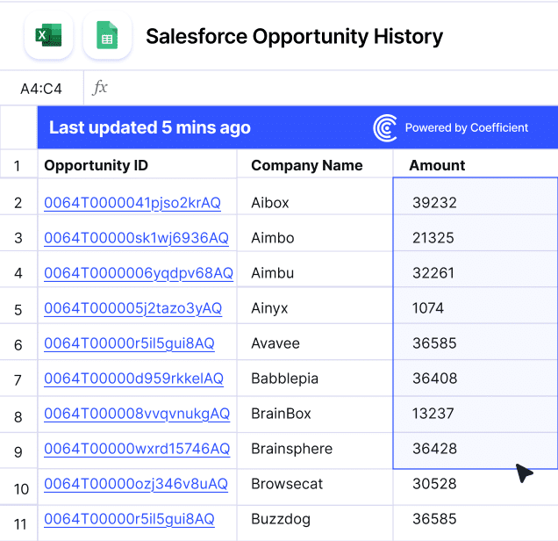
Task: Click row header number 9
Action: point(18,452)
